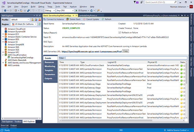Click the refresh icon beside Region dropdown

point(40,24)
